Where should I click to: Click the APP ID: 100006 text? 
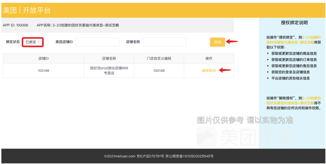[x=15, y=25]
